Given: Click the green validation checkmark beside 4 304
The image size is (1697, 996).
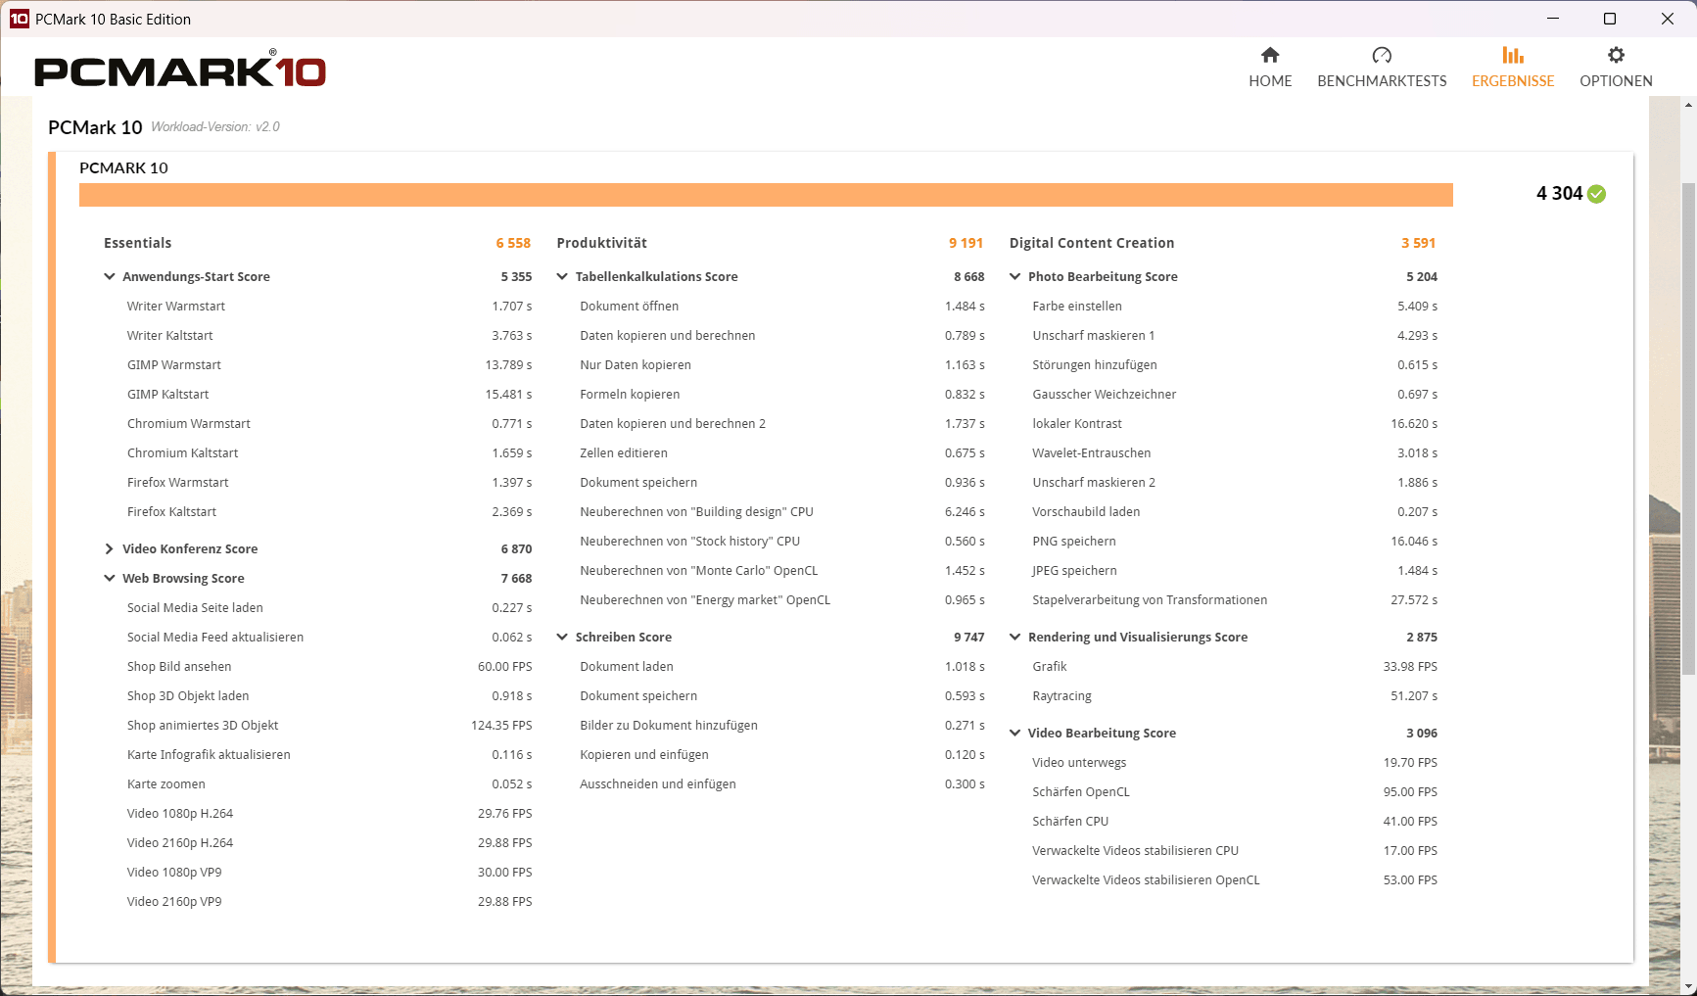Looking at the screenshot, I should (x=1596, y=194).
